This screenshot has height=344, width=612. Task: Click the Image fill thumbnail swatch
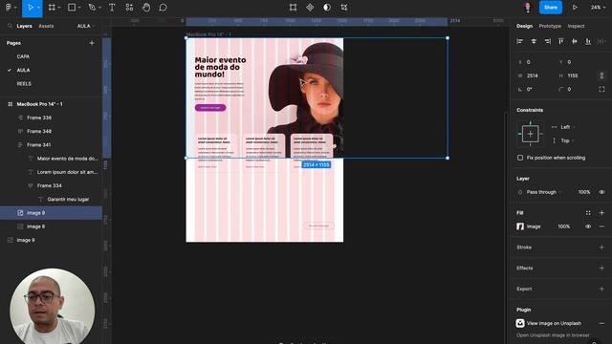tap(520, 226)
